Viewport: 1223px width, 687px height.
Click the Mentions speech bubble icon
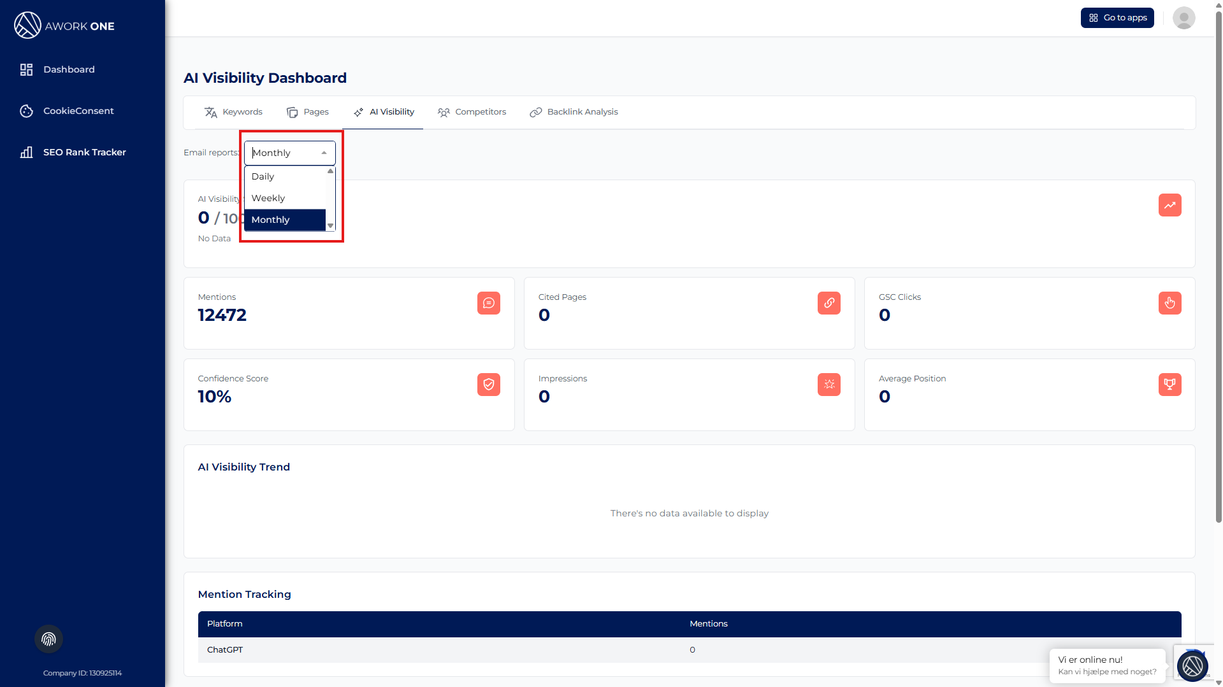(488, 303)
